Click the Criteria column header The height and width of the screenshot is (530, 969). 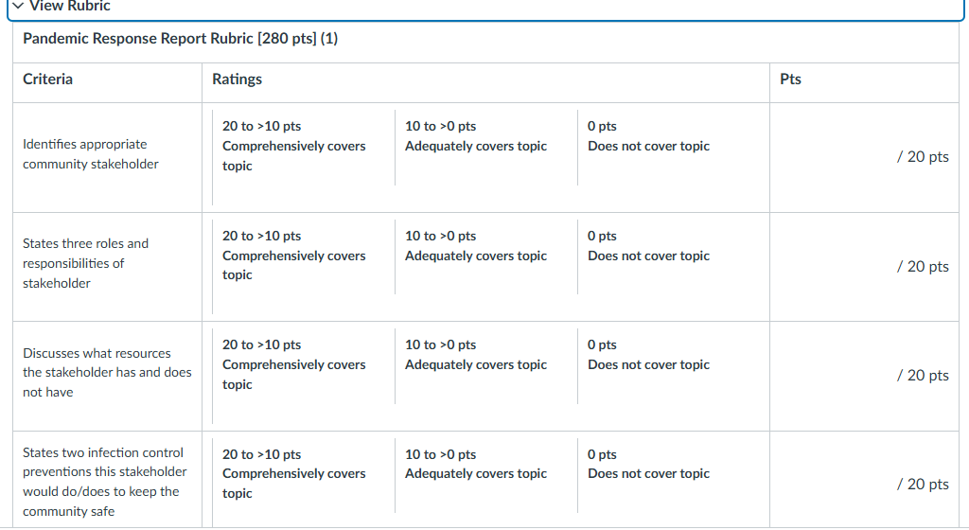point(47,79)
